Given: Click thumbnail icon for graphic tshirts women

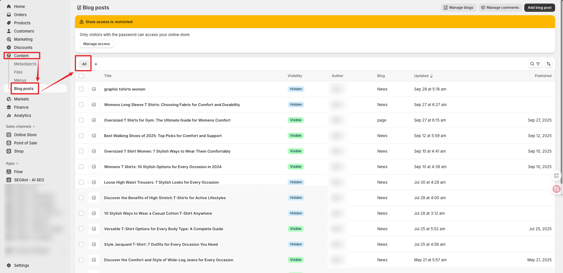Looking at the screenshot, I should (94, 89).
